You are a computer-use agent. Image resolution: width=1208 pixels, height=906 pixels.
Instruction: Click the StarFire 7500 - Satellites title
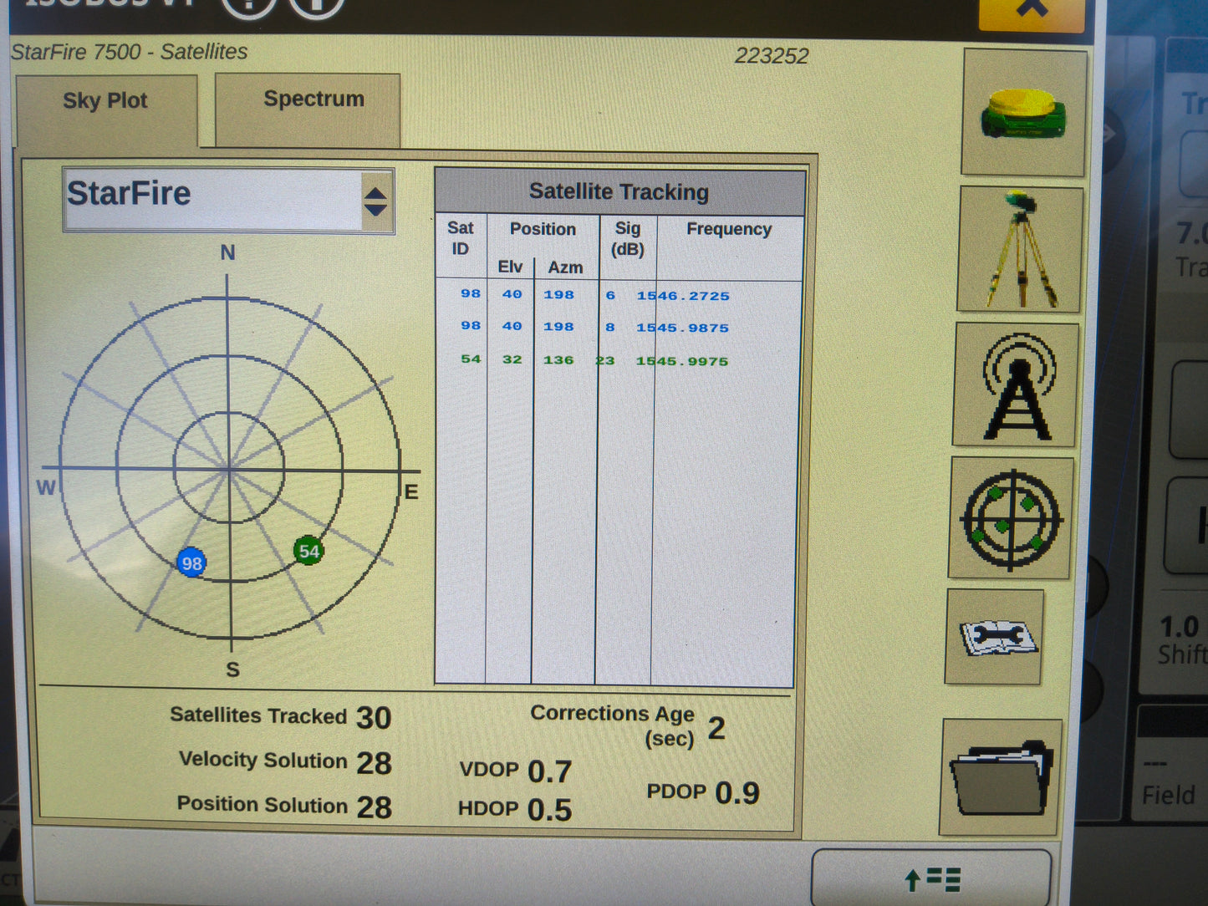(130, 52)
